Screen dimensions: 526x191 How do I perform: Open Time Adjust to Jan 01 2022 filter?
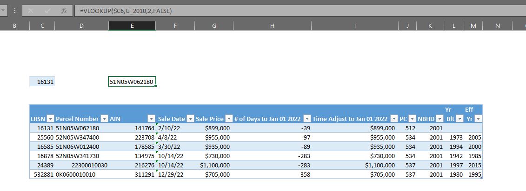coord(393,119)
